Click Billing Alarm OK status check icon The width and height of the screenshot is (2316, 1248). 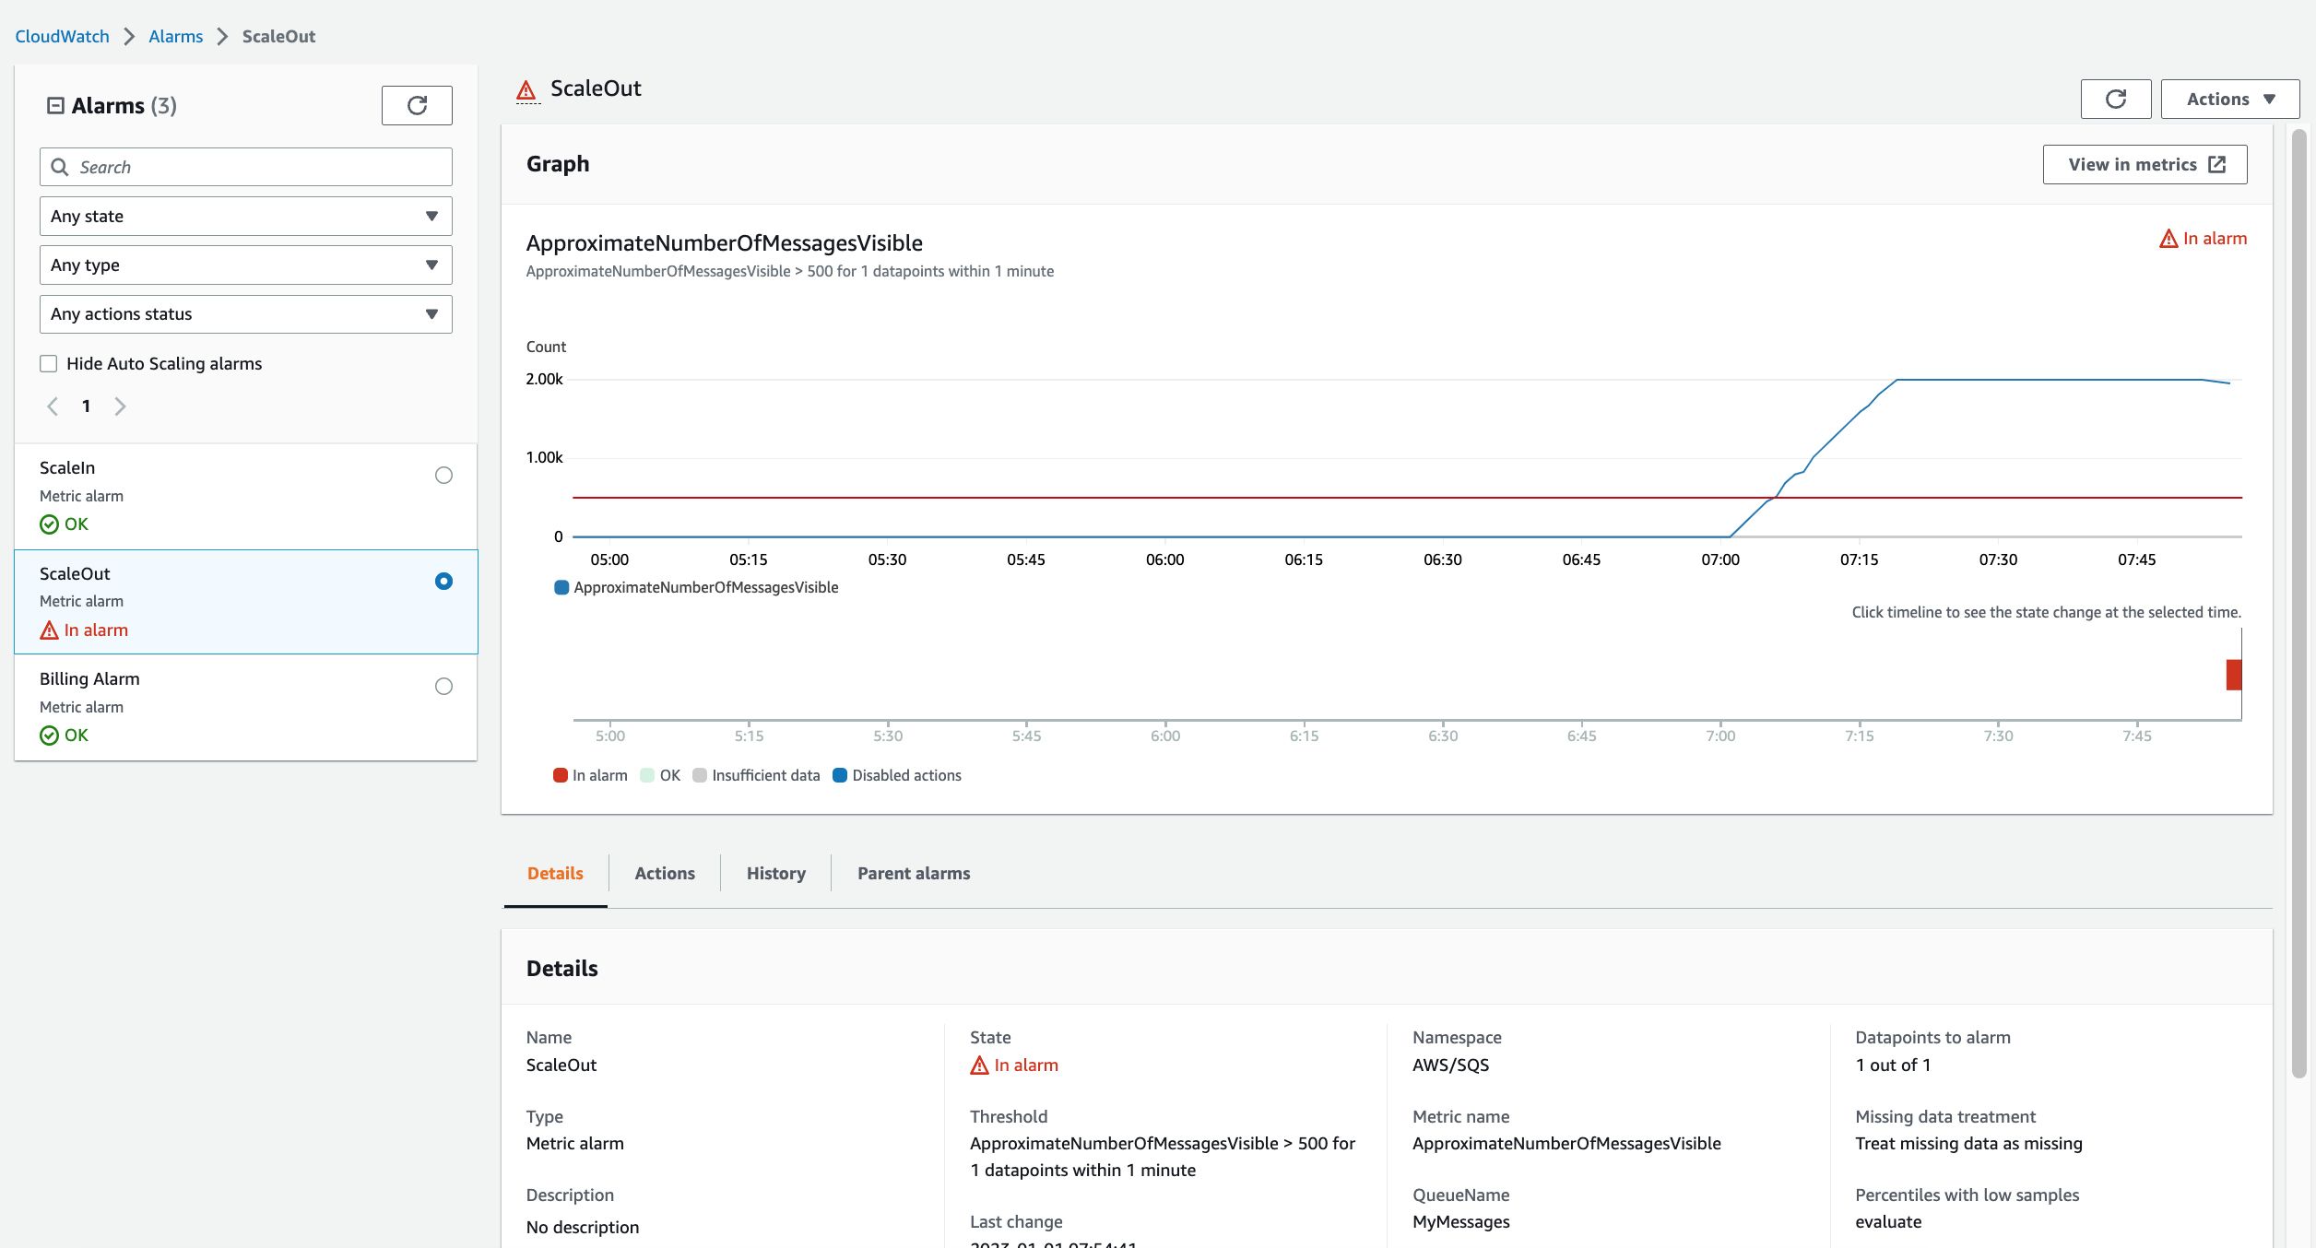pos(49,736)
